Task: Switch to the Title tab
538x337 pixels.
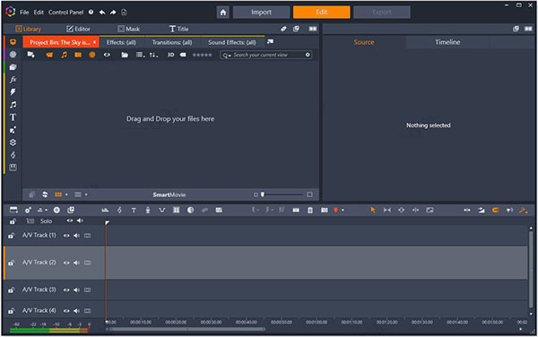Action: point(178,29)
